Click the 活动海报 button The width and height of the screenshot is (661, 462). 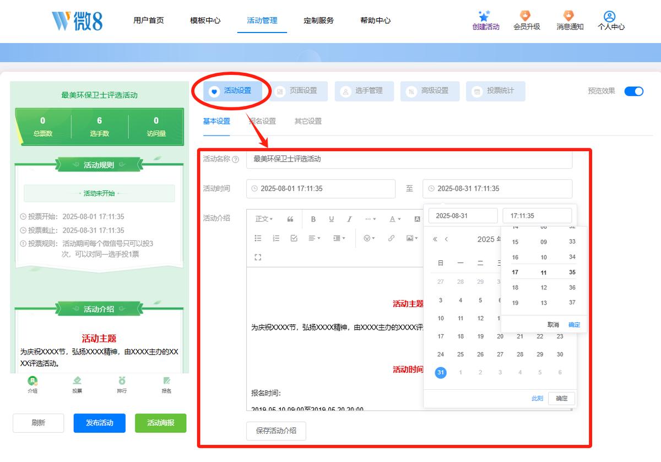point(161,423)
